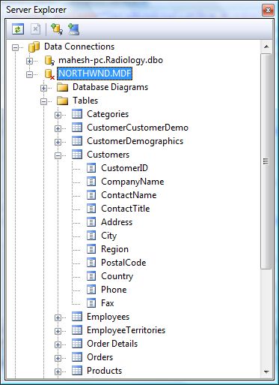Click the Database Diagrams folder icon
The image size is (279, 385).
(x=62, y=87)
